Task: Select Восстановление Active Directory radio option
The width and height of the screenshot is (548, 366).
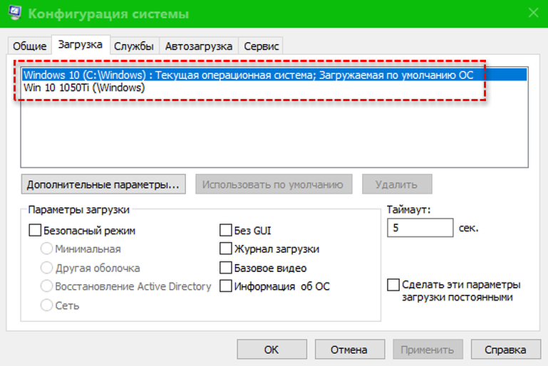Action: pos(46,286)
